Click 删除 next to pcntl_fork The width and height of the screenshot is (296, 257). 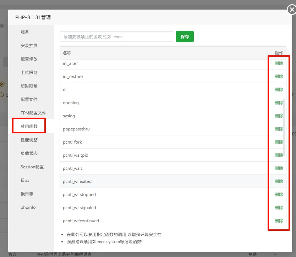pos(279,142)
